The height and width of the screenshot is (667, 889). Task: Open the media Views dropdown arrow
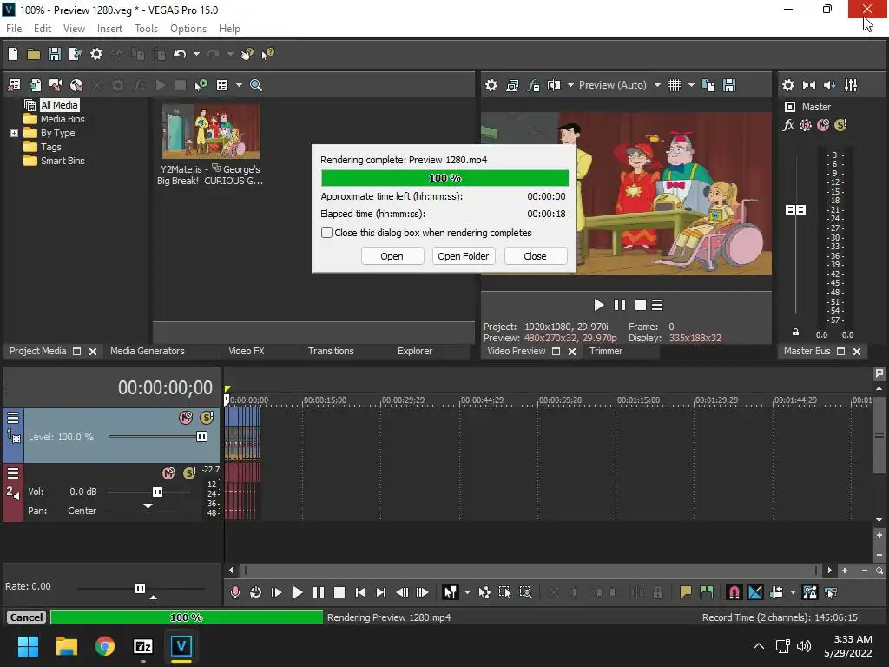coord(239,85)
